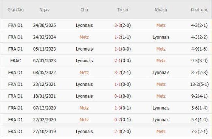Click home team Metz on 07/12/2020

[x=84, y=108]
